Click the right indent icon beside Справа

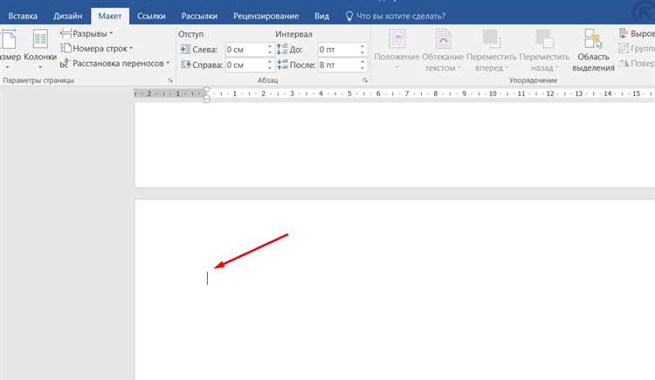pos(185,65)
